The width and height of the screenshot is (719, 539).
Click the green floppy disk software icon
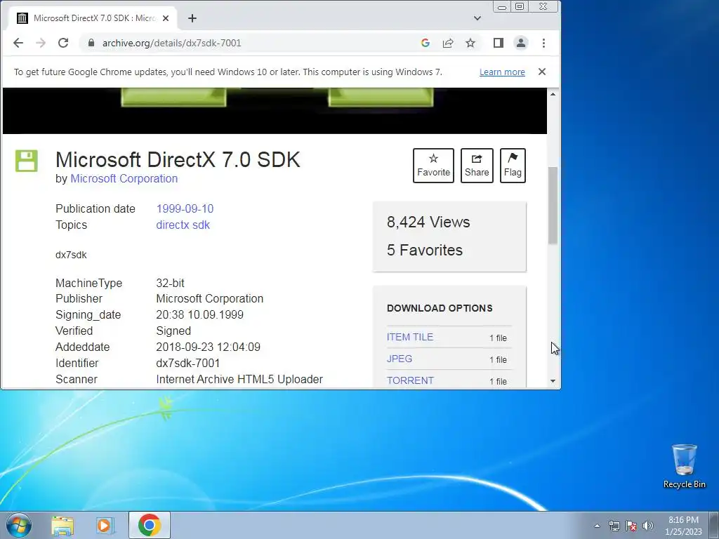[27, 161]
